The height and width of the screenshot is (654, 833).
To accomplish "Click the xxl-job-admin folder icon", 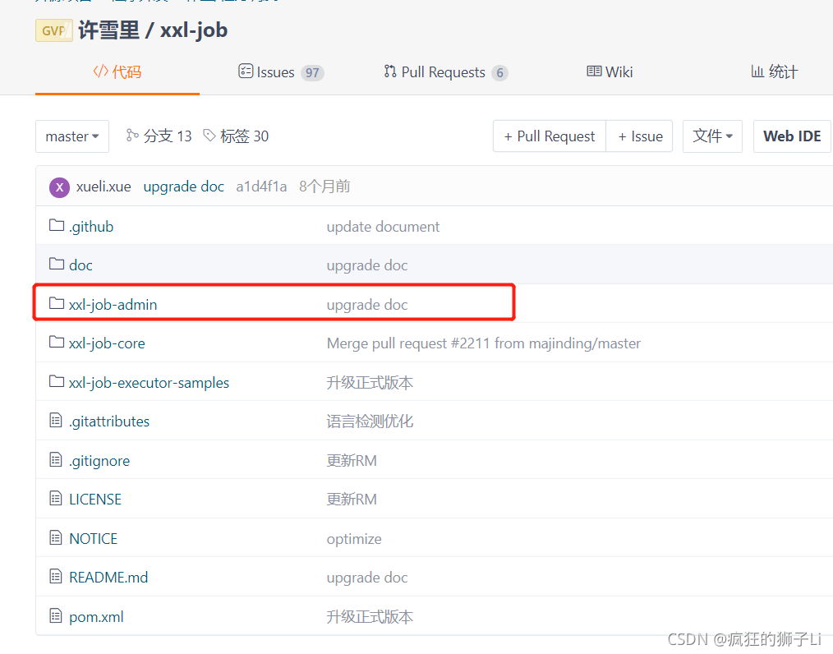I will (57, 303).
